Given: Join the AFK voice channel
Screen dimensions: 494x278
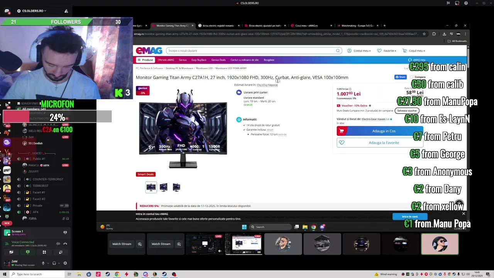Looking at the screenshot, I should [x=36, y=212].
